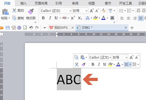Expand ribbon highlight color dropdown arrow
Image resolution: width=146 pixels, height=100 pixels.
coord(99,18)
